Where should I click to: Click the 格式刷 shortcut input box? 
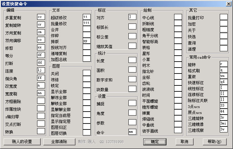click(224, 70)
